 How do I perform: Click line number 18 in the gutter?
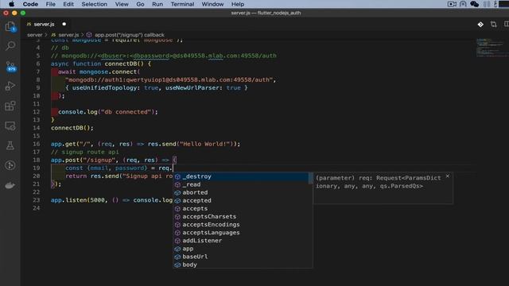coord(37,160)
